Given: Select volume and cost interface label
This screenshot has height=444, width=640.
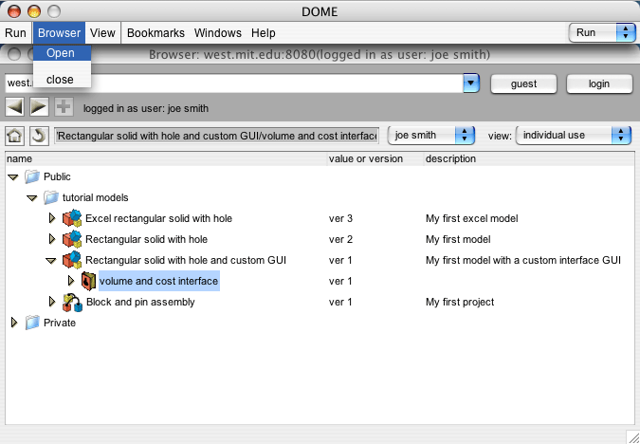Looking at the screenshot, I should (158, 281).
